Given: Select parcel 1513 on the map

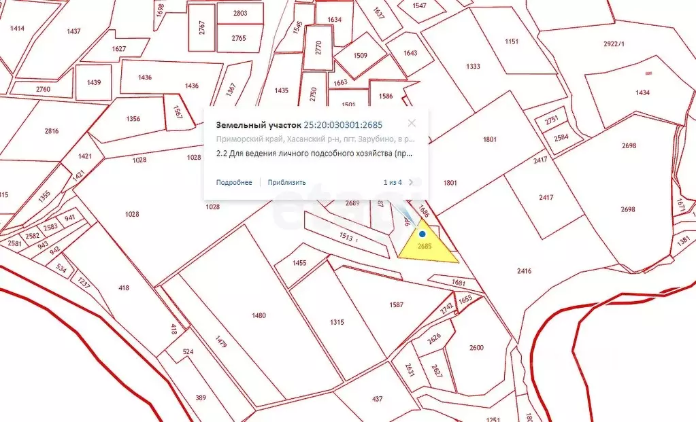Looking at the screenshot, I should pyautogui.click(x=346, y=238).
